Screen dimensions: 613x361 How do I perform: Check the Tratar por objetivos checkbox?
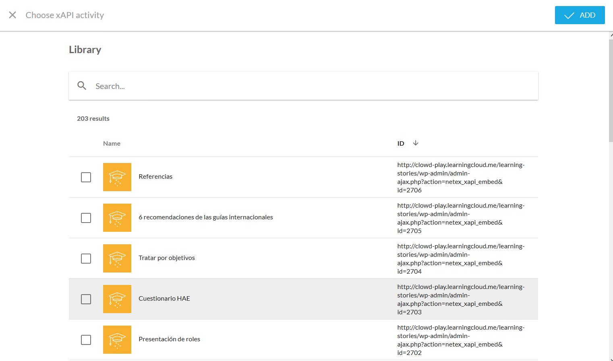[86, 258]
